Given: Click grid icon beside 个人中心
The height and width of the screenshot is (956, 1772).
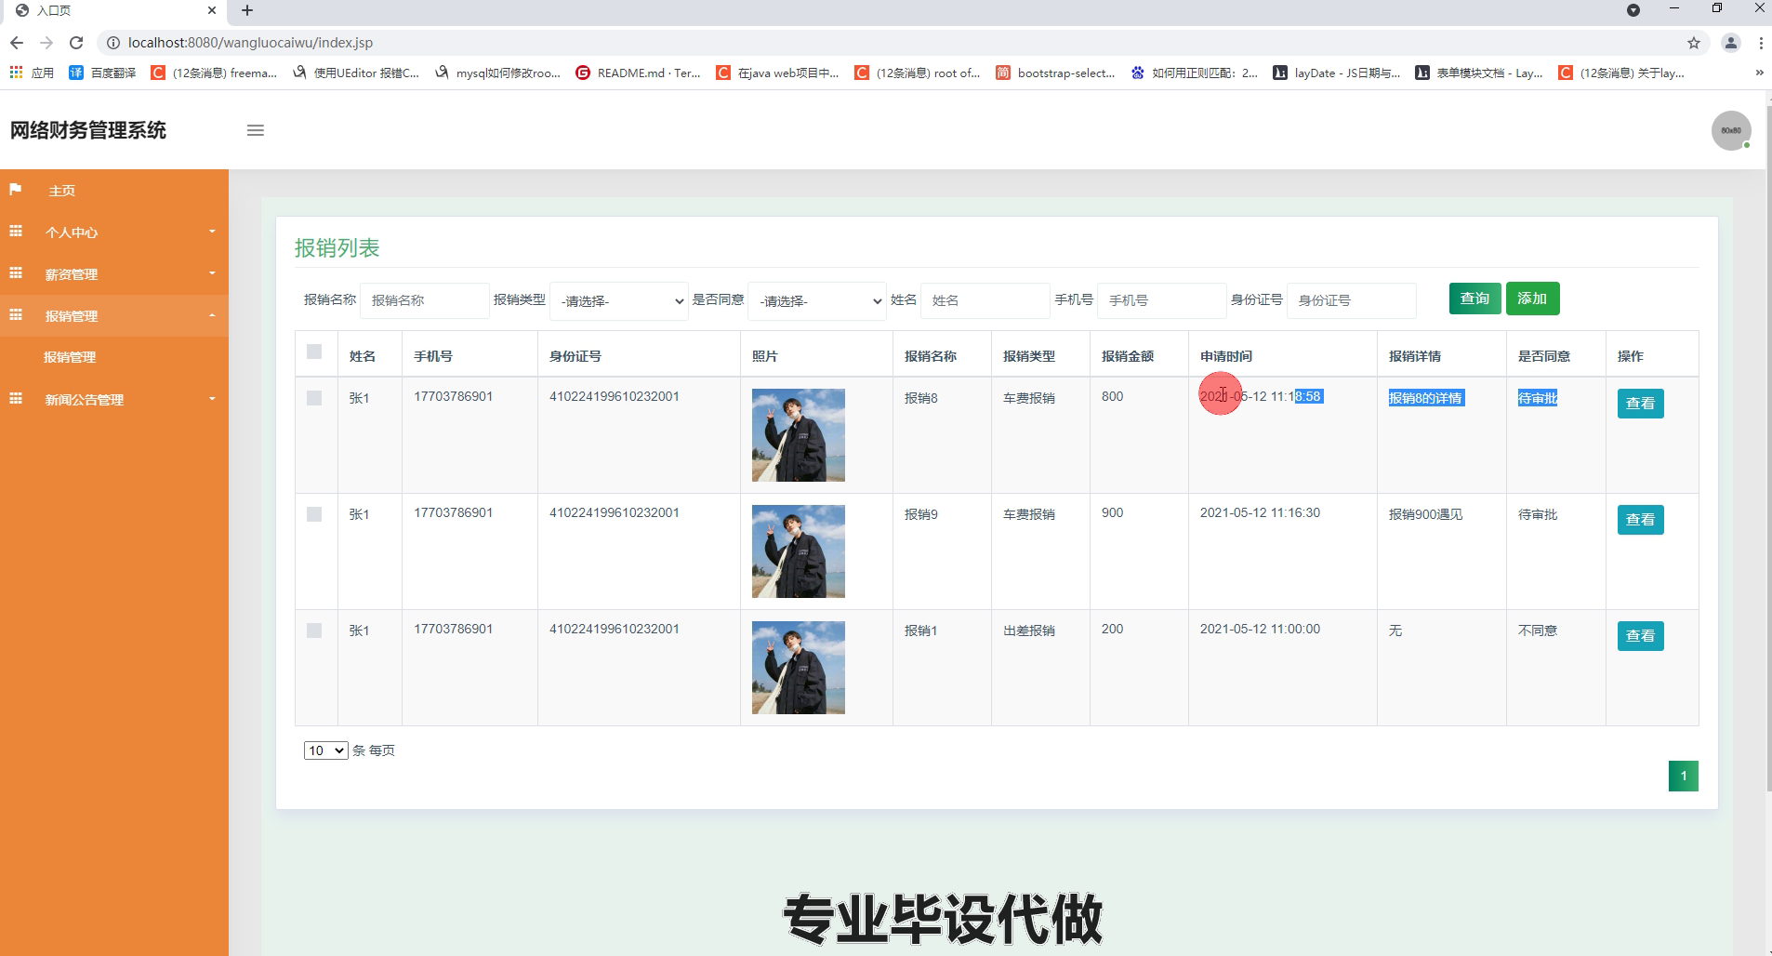Looking at the screenshot, I should (x=16, y=231).
